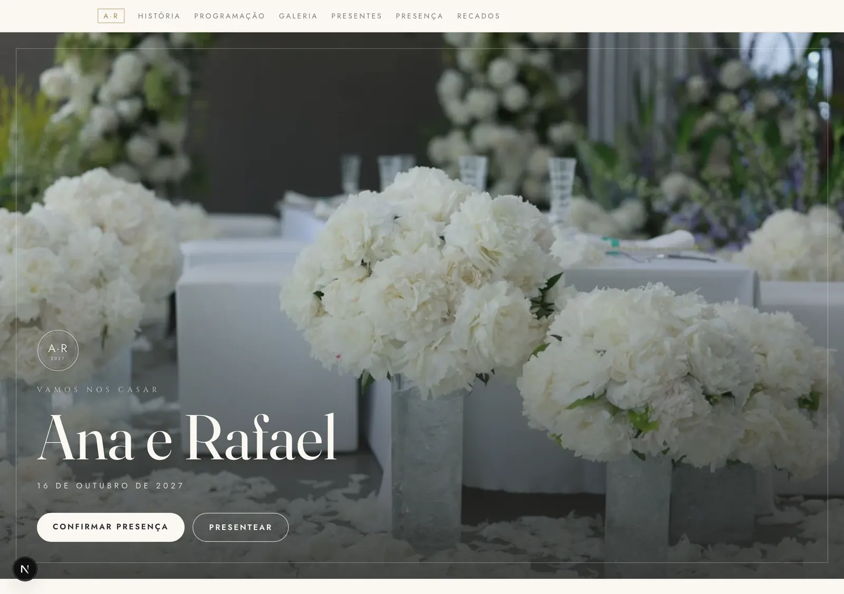Click the Presentear button
This screenshot has width=844, height=594.
[x=241, y=527]
